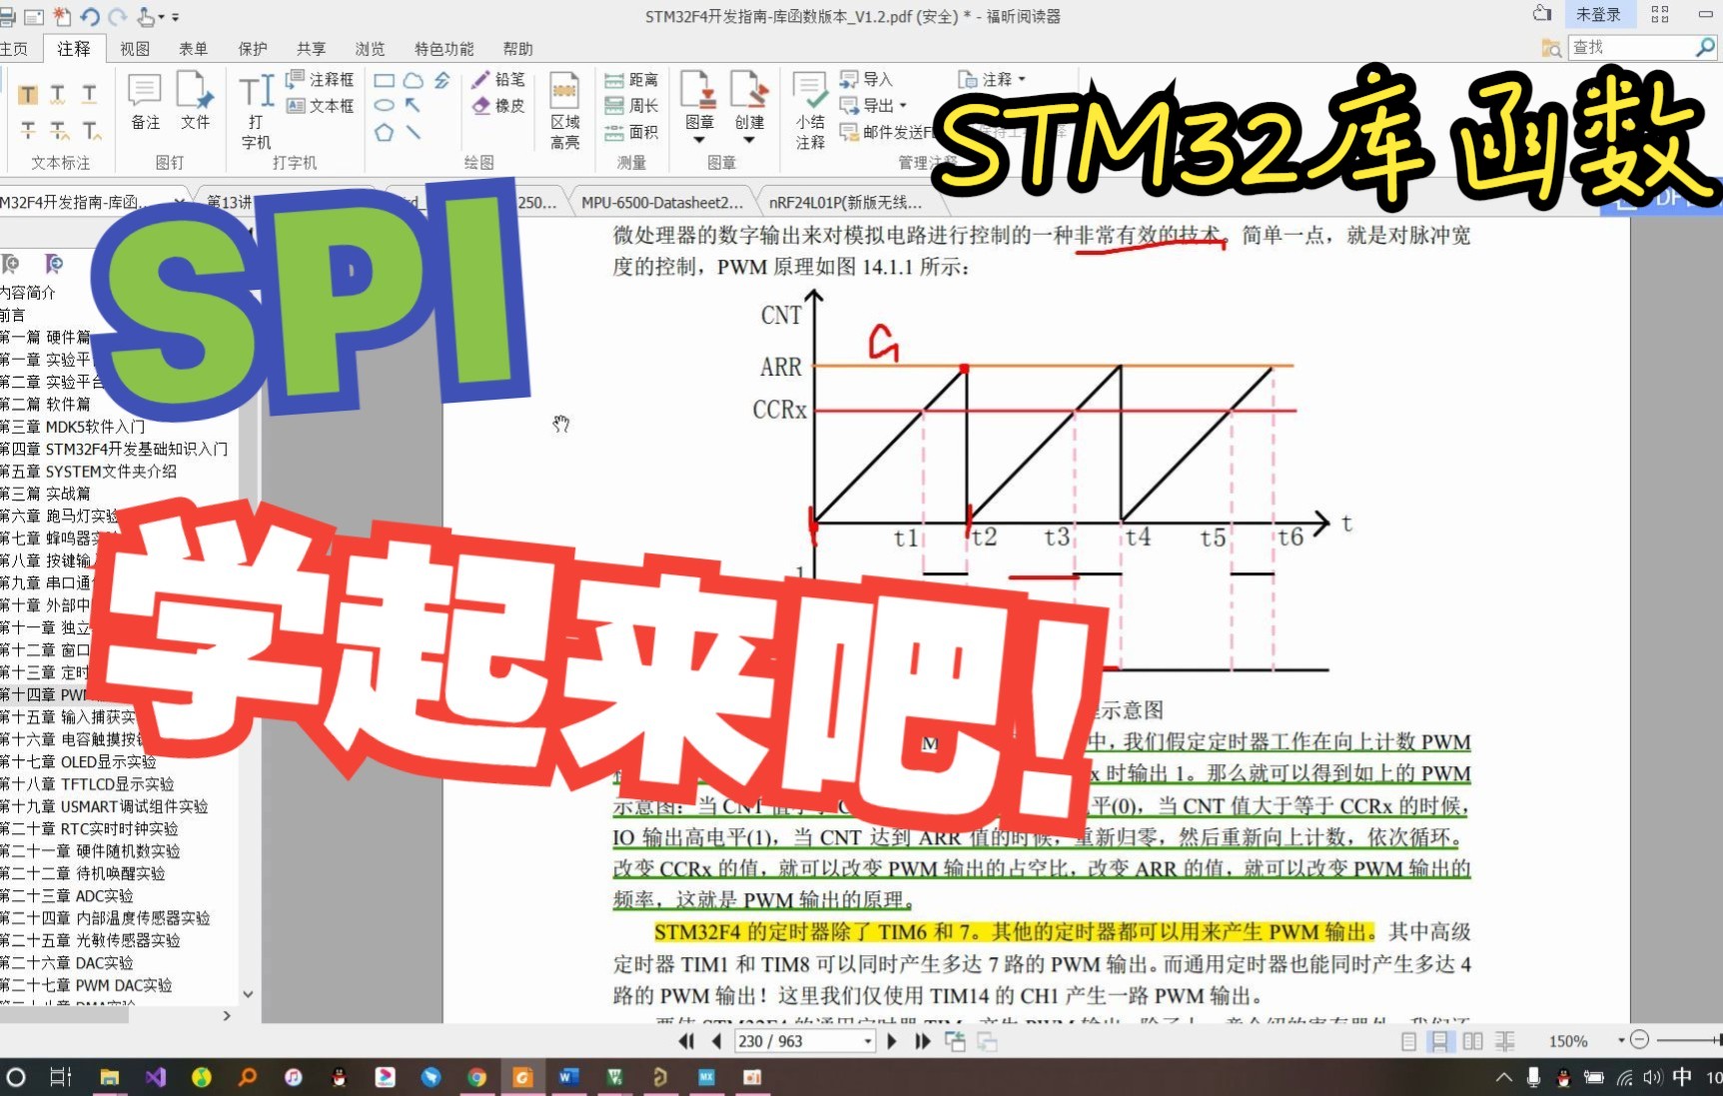Screen dimensions: 1723x1096
Task: Open the page number dropdown
Action: coord(867,1041)
